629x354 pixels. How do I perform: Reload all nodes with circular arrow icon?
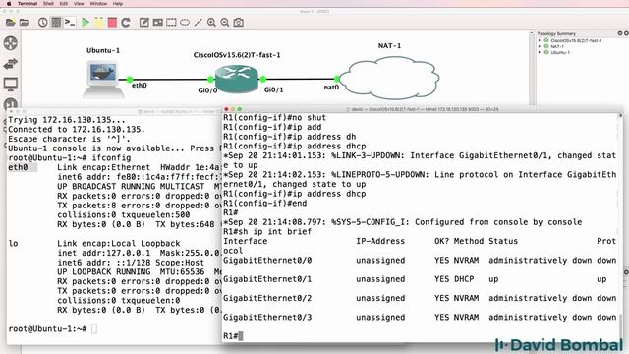[126, 22]
